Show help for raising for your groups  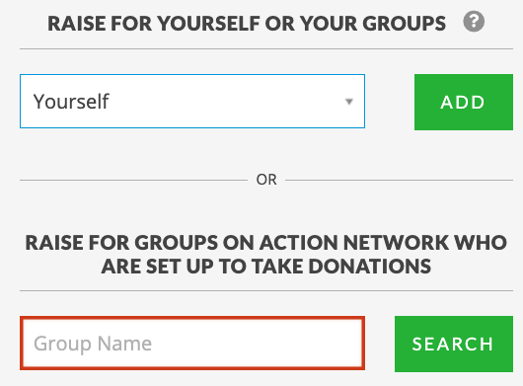474,22
